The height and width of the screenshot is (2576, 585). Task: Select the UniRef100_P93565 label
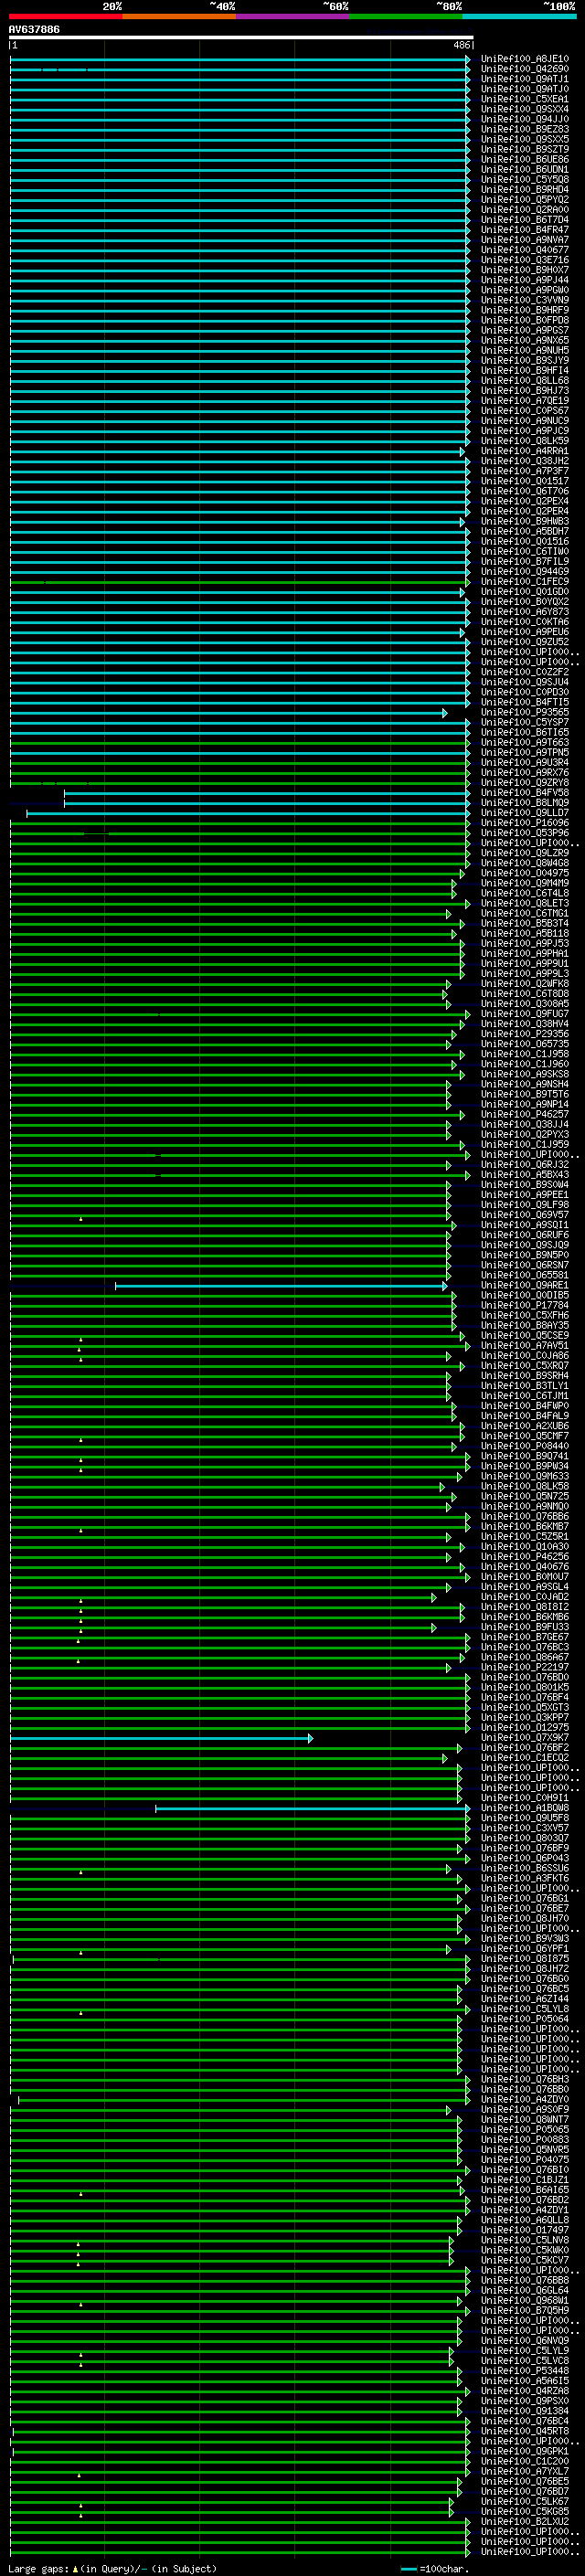click(525, 712)
